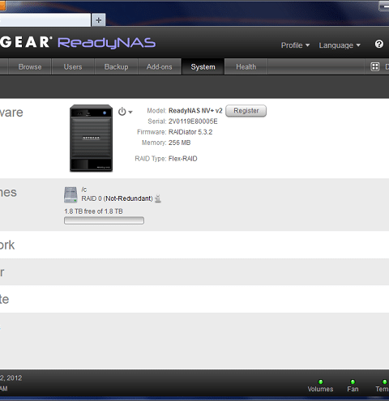Select the System tab

203,66
